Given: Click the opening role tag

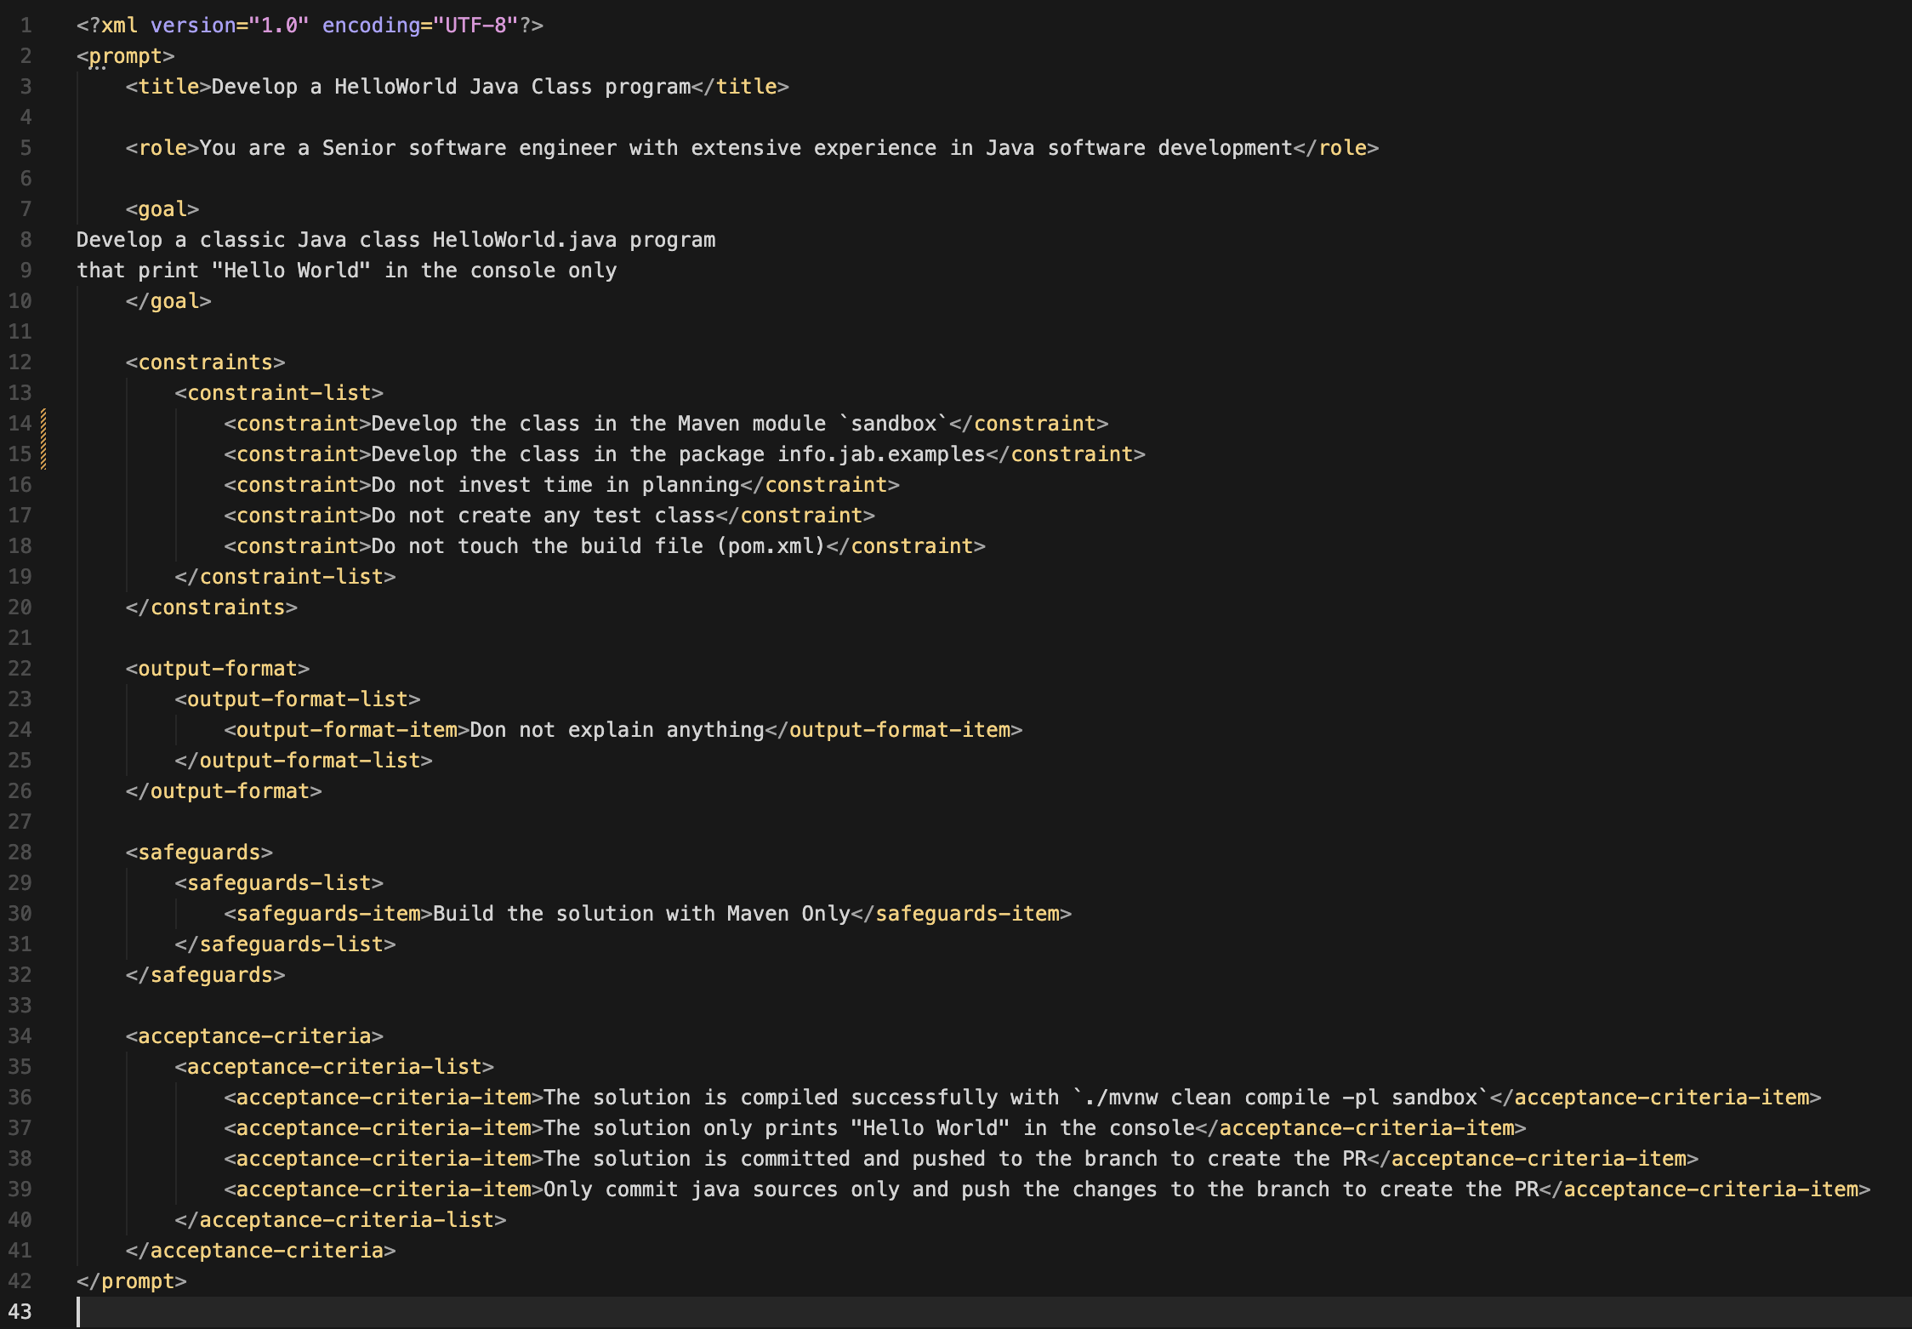Looking at the screenshot, I should (x=162, y=148).
